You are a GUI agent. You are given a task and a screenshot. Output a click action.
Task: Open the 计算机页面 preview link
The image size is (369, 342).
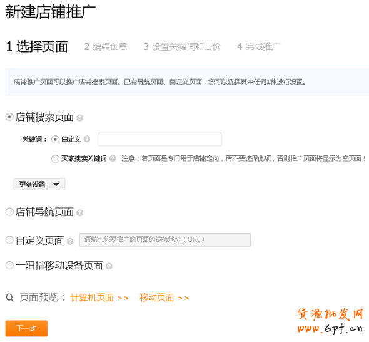99,298
